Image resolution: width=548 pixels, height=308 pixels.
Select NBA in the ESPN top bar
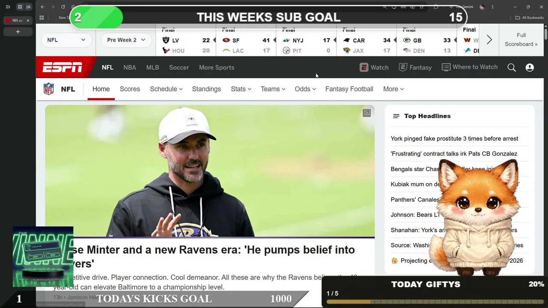pos(130,68)
